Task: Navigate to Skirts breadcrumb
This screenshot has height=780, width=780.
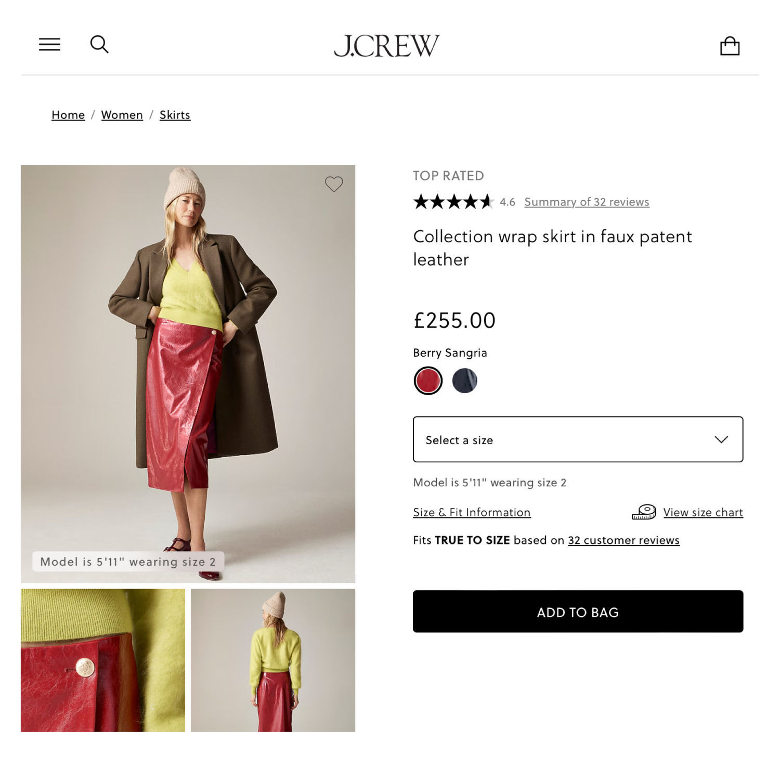Action: click(x=175, y=115)
